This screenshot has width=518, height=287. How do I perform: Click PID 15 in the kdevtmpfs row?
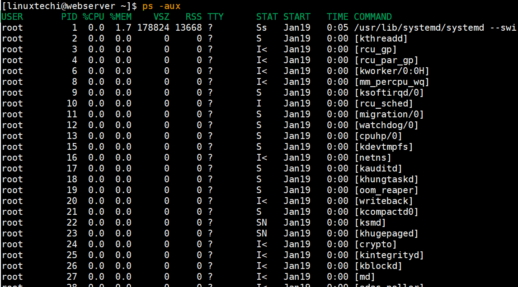[x=72, y=147]
